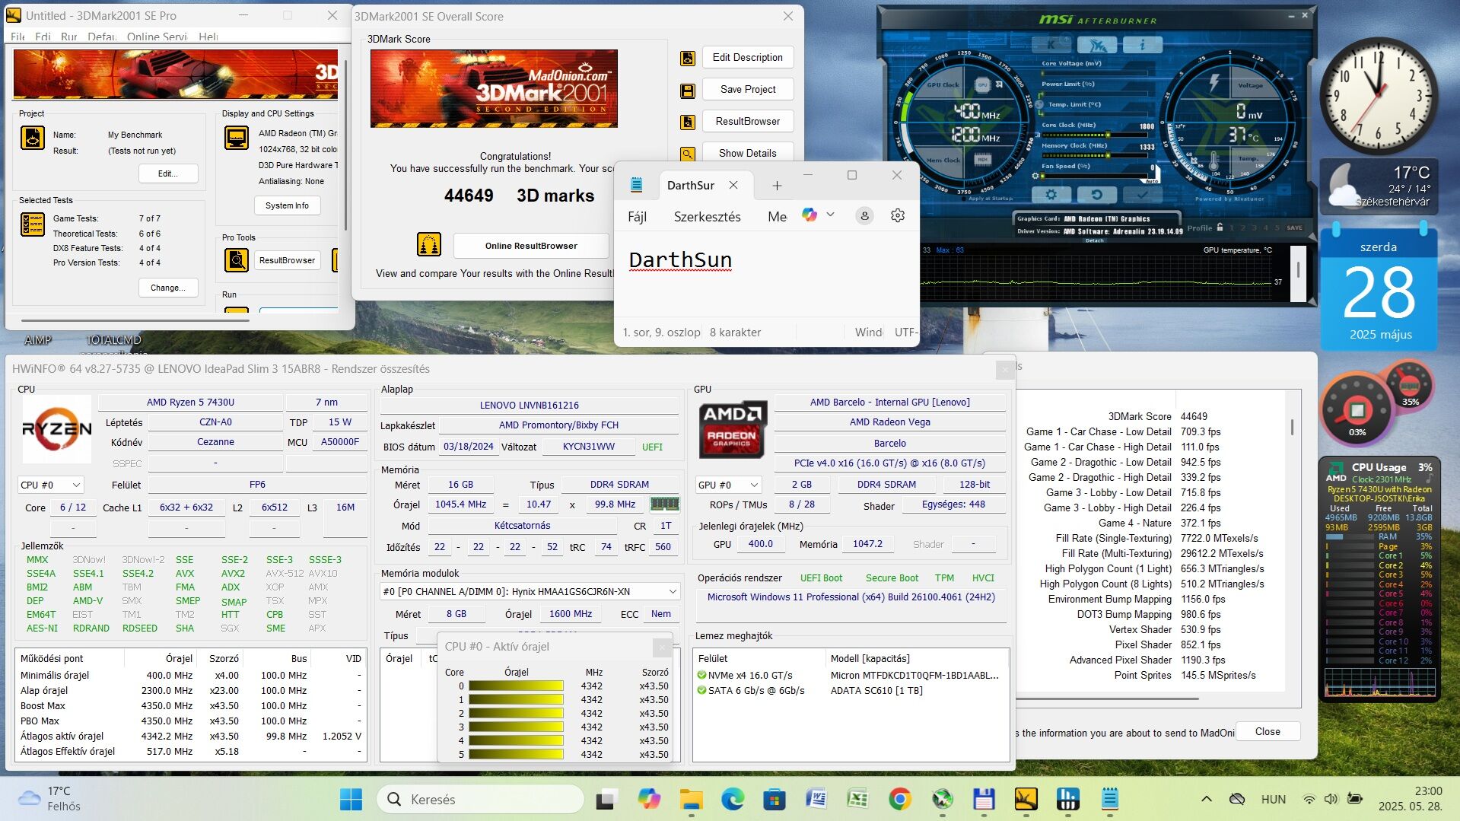Open the Windows Start menu
1460x821 pixels.
coord(351,799)
